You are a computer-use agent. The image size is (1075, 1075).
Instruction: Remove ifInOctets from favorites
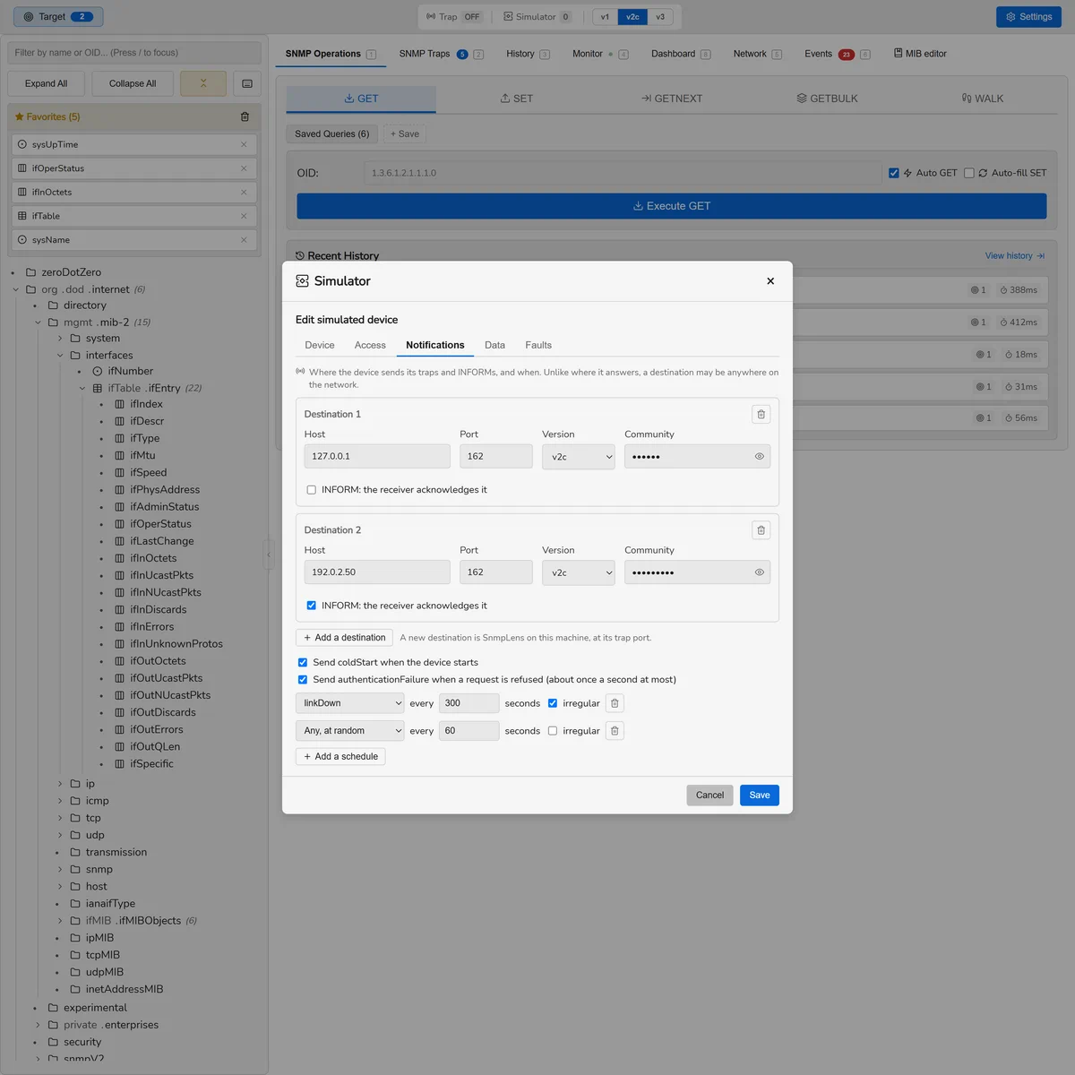pyautogui.click(x=244, y=192)
